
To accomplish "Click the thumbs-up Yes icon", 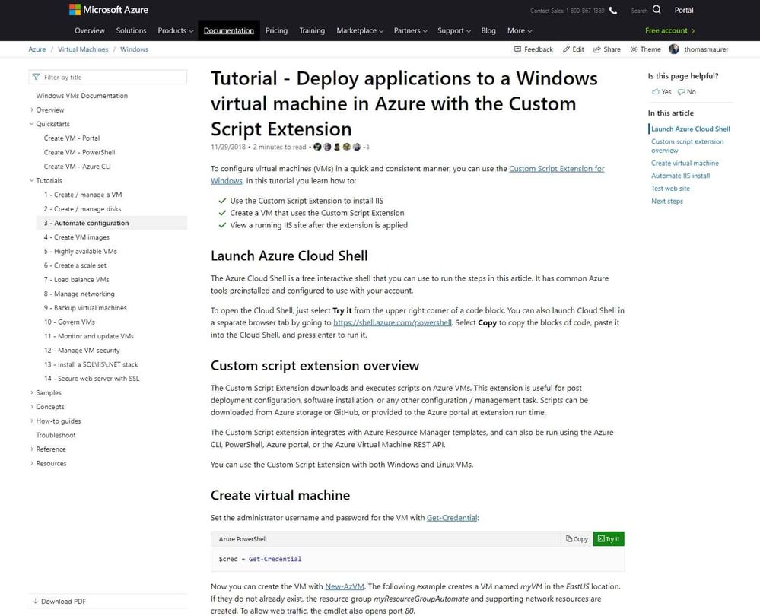I will [x=655, y=91].
